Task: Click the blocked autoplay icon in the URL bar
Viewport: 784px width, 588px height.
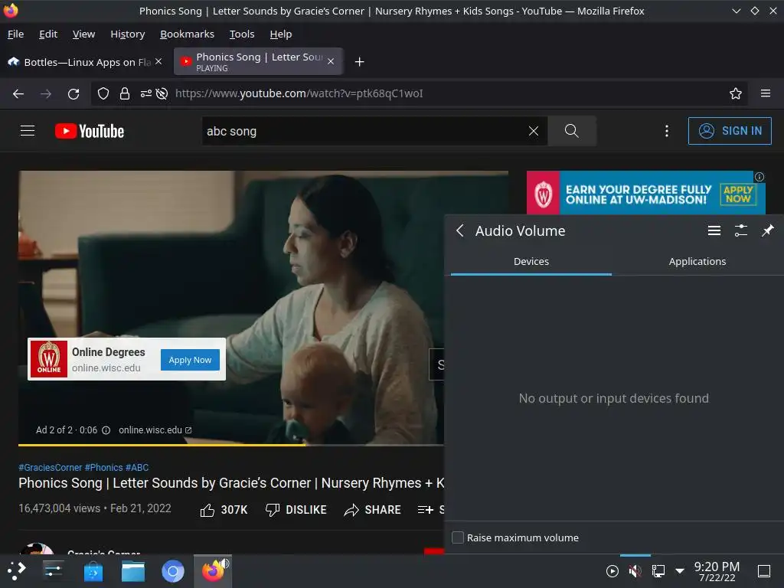Action: 162,93
